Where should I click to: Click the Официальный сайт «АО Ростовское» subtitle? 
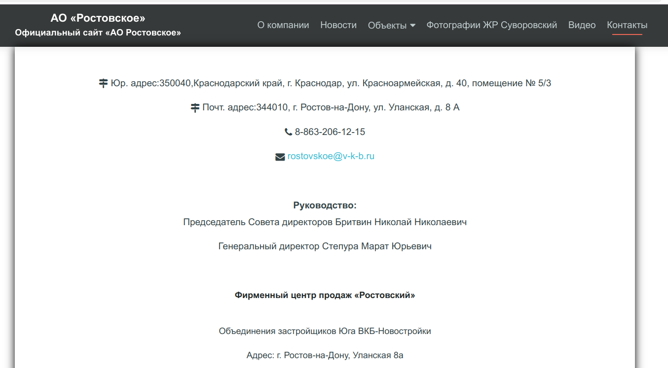(98, 33)
